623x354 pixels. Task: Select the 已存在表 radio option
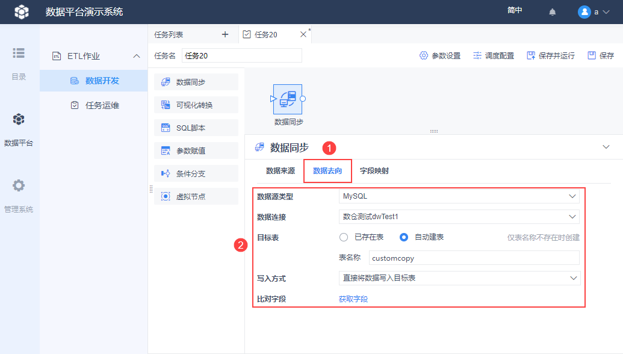pos(344,237)
